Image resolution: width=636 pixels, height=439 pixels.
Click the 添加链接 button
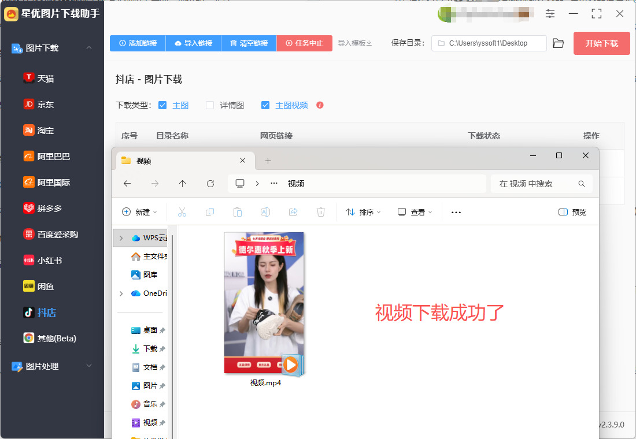[138, 43]
